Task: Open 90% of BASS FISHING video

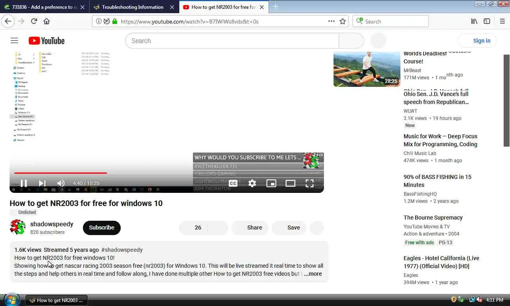Action: click(437, 181)
